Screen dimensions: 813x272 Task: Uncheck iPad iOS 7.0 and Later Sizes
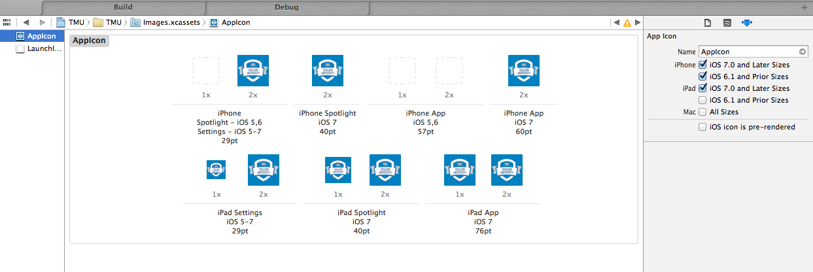[x=703, y=88]
